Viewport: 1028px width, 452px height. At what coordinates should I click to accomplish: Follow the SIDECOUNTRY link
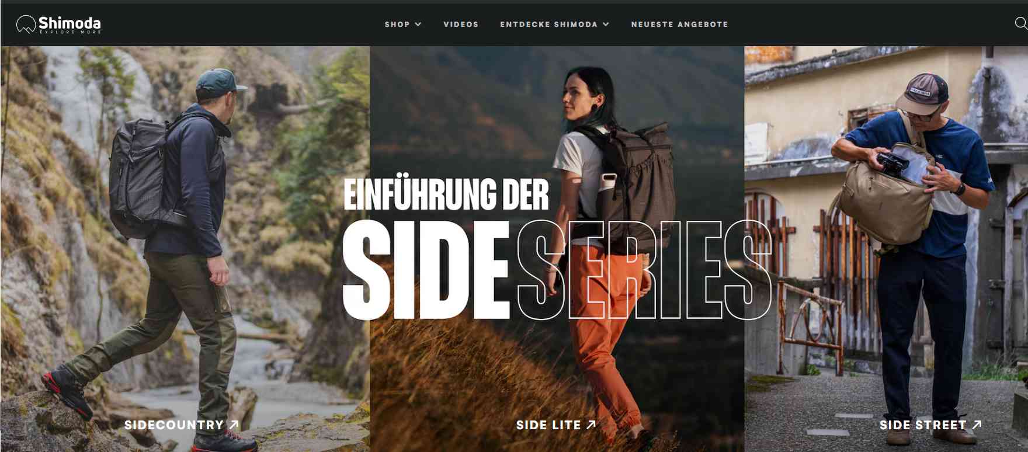[182, 425]
